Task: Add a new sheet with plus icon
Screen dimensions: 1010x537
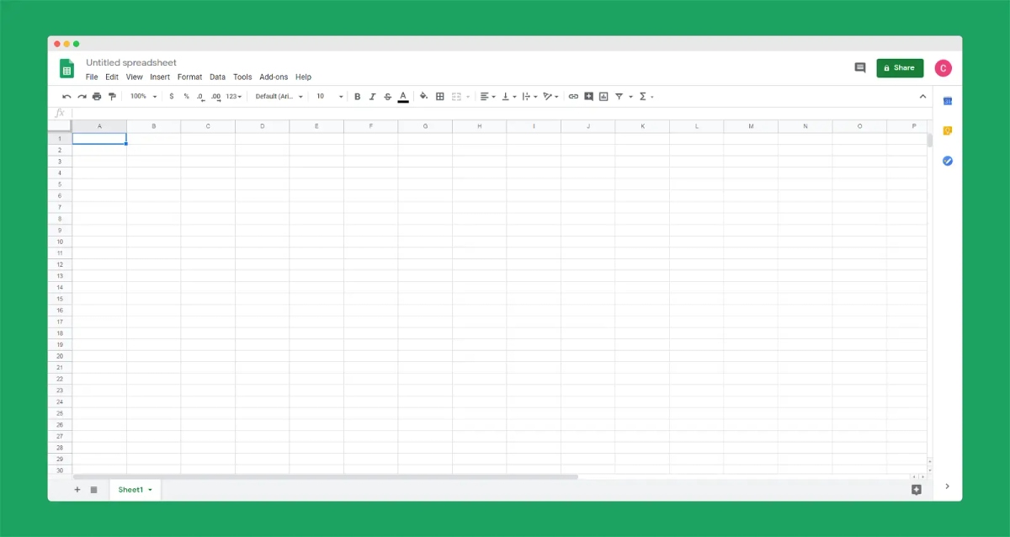Action: coord(77,489)
